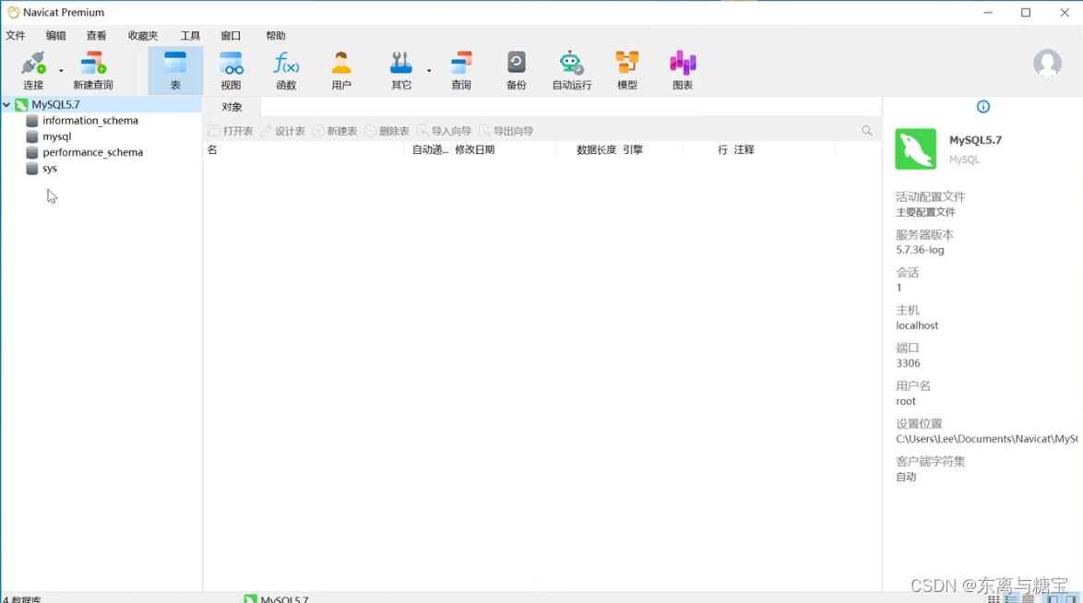Viewport: 1083px width, 603px height.
Task: Click the 设计表 (Design Table) button
Action: (282, 131)
